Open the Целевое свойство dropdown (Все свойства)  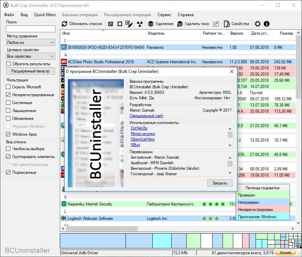(31, 56)
